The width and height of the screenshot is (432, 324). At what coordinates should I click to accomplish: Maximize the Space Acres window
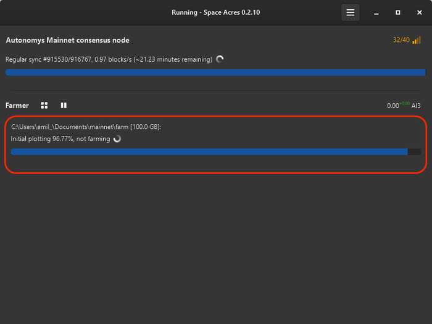(398, 12)
